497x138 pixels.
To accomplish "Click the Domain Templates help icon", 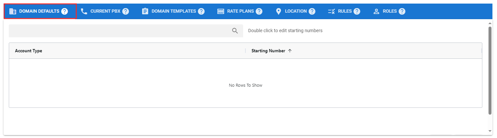I will click(x=201, y=11).
